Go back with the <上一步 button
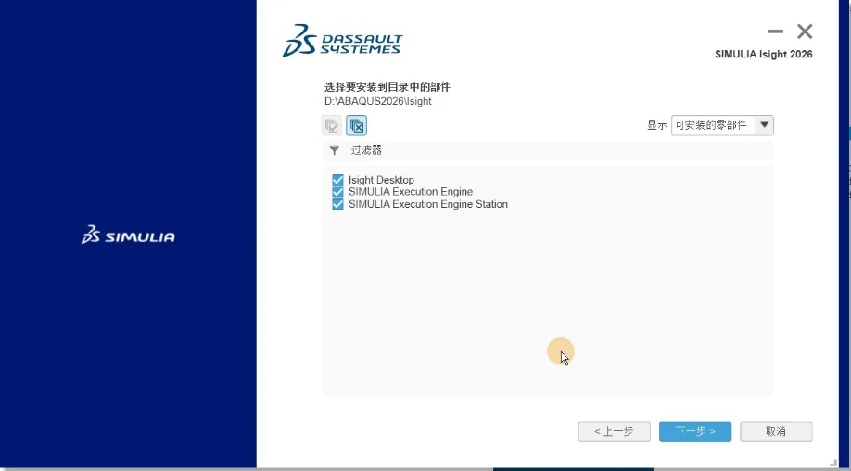Screen dimensions: 851x471 tap(614, 432)
